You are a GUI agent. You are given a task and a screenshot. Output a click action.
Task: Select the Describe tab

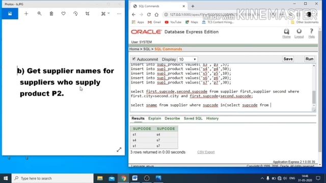[x=172, y=118]
